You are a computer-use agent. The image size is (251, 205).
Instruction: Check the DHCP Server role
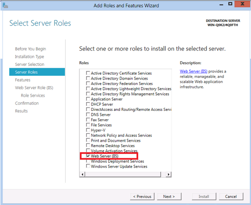88,104
